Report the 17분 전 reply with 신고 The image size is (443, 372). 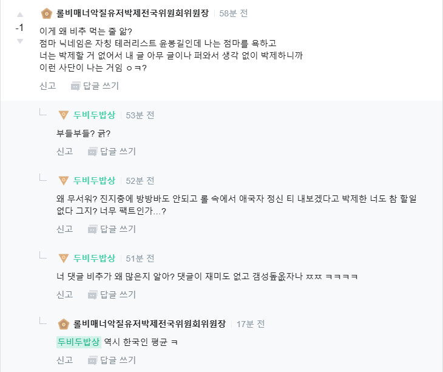64,360
